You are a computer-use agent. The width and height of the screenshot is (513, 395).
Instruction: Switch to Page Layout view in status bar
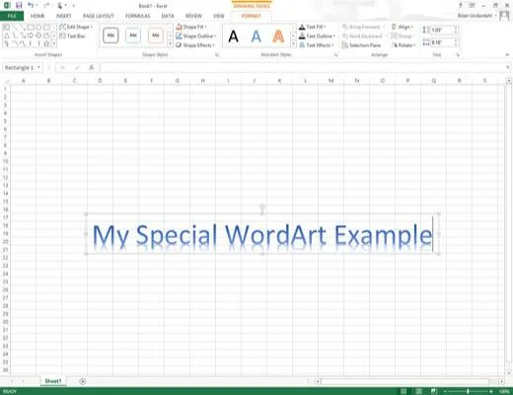[x=418, y=391]
